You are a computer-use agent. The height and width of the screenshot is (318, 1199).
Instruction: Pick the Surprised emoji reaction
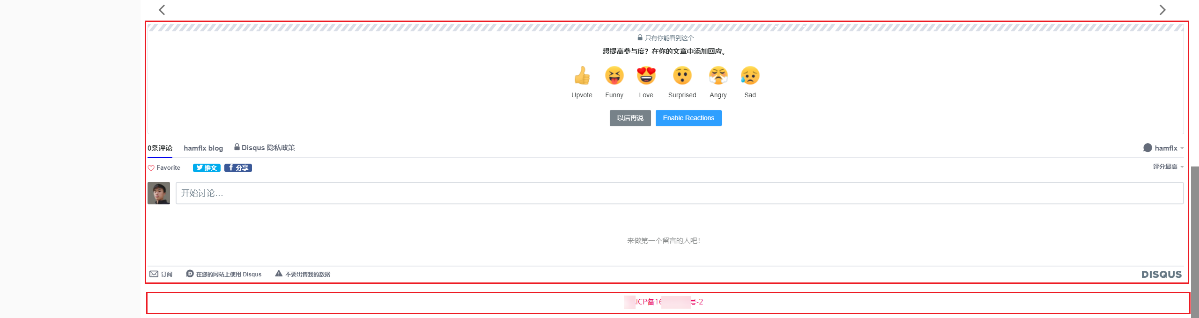coord(682,75)
